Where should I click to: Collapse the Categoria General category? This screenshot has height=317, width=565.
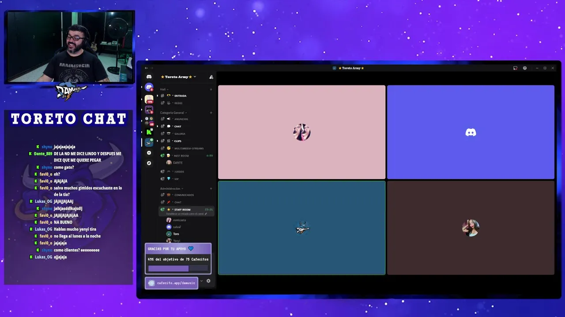click(173, 113)
